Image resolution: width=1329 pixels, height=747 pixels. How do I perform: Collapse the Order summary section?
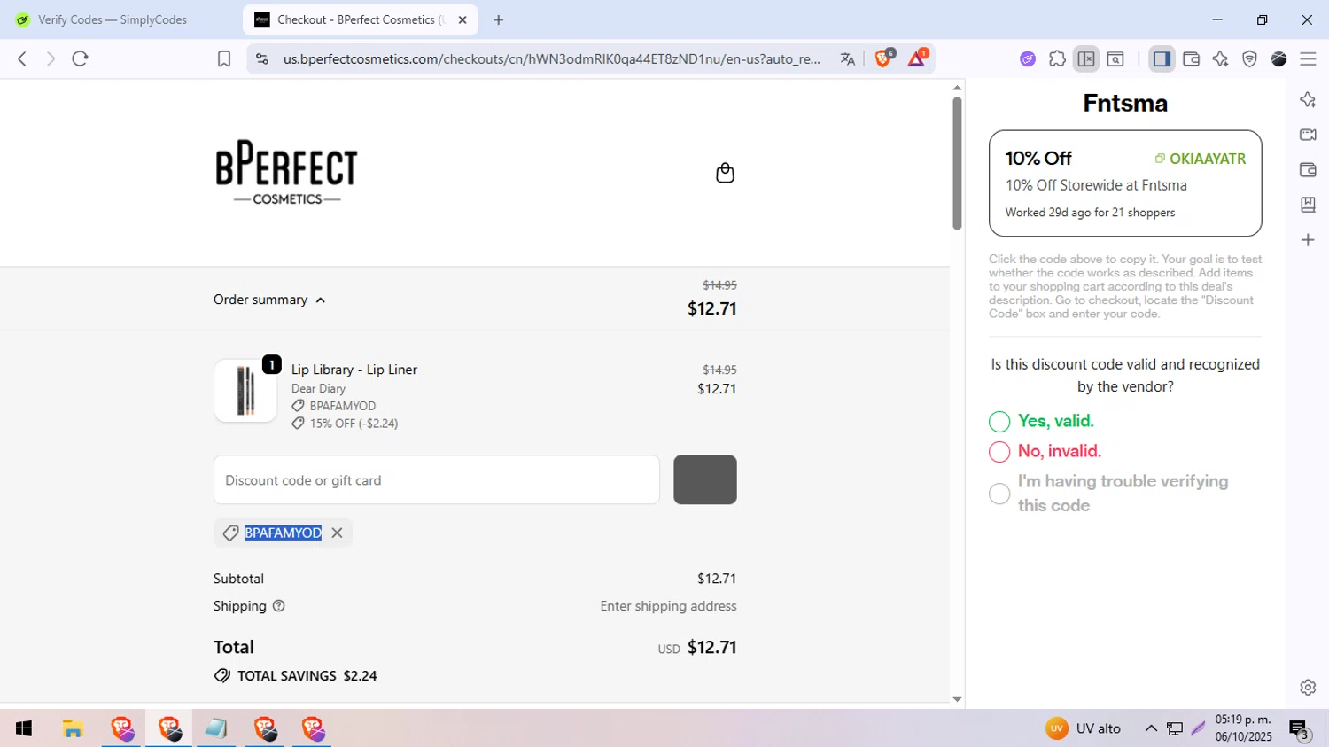pyautogui.click(x=269, y=300)
